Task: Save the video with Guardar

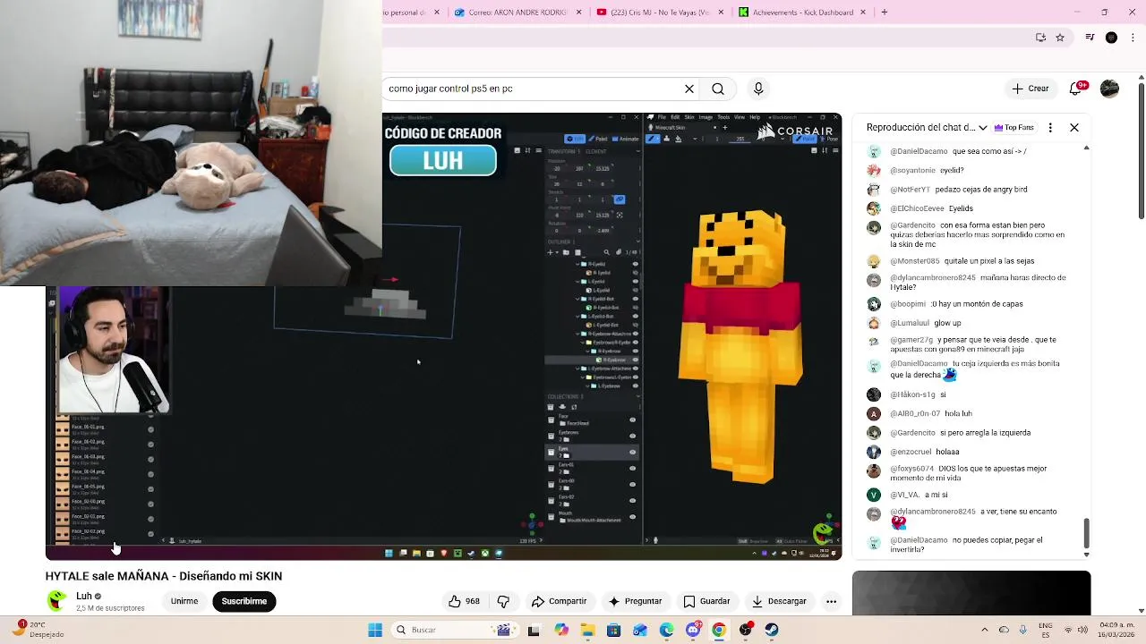Action: [706, 601]
